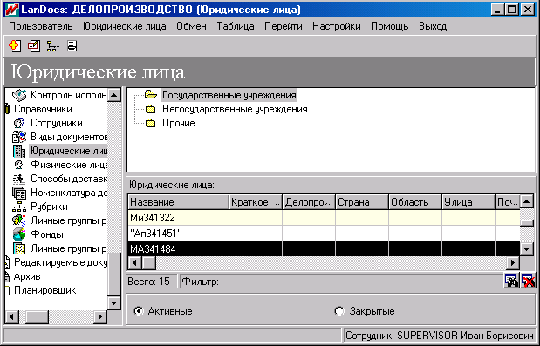This screenshot has width=540, height=346.
Task: Click the Фонды icon
Action: pos(19,234)
